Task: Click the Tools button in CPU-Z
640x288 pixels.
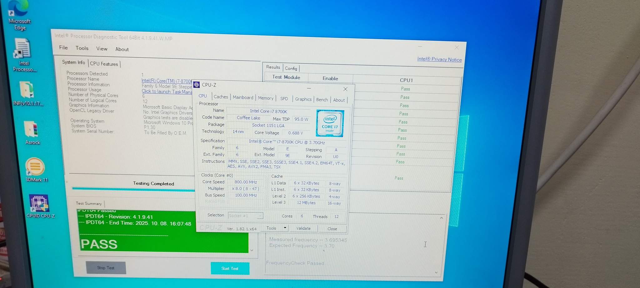Action: [271, 228]
